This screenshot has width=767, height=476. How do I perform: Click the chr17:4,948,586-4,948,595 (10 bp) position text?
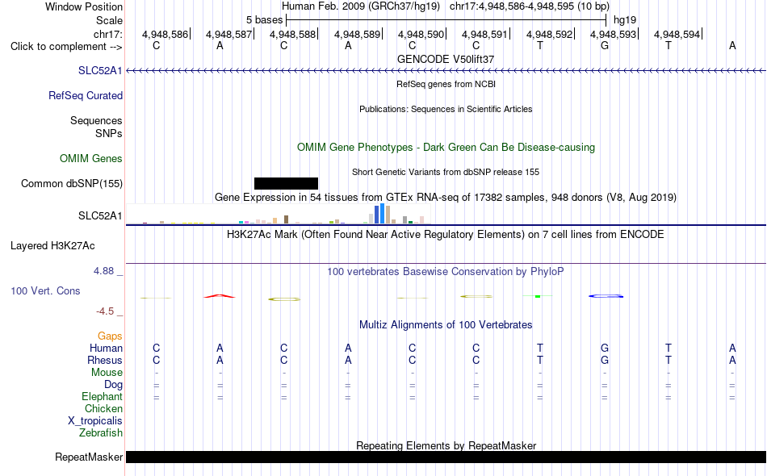pyautogui.click(x=530, y=6)
